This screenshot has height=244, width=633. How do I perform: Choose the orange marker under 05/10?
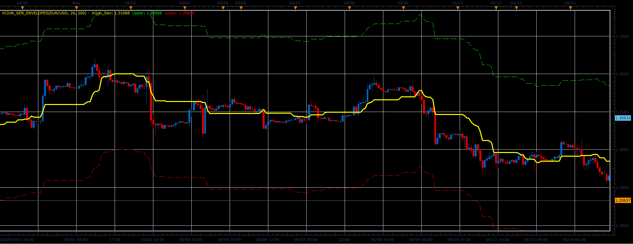click(x=458, y=8)
